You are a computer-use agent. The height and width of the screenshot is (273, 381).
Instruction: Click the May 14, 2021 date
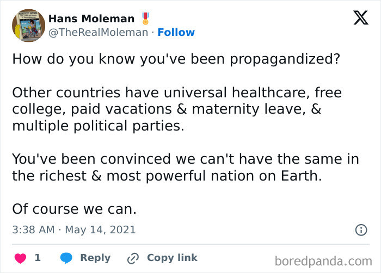[x=100, y=230]
